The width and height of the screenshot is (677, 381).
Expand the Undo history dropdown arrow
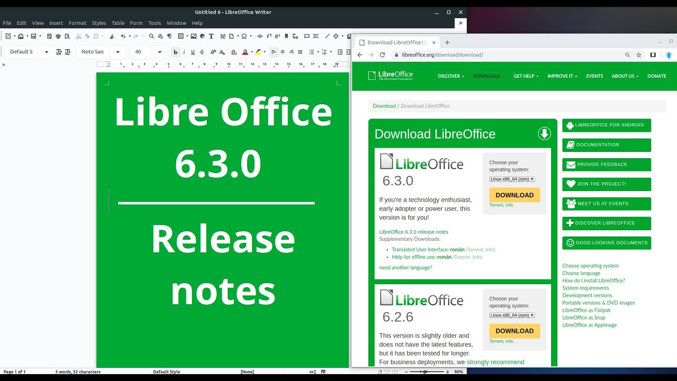coord(130,37)
